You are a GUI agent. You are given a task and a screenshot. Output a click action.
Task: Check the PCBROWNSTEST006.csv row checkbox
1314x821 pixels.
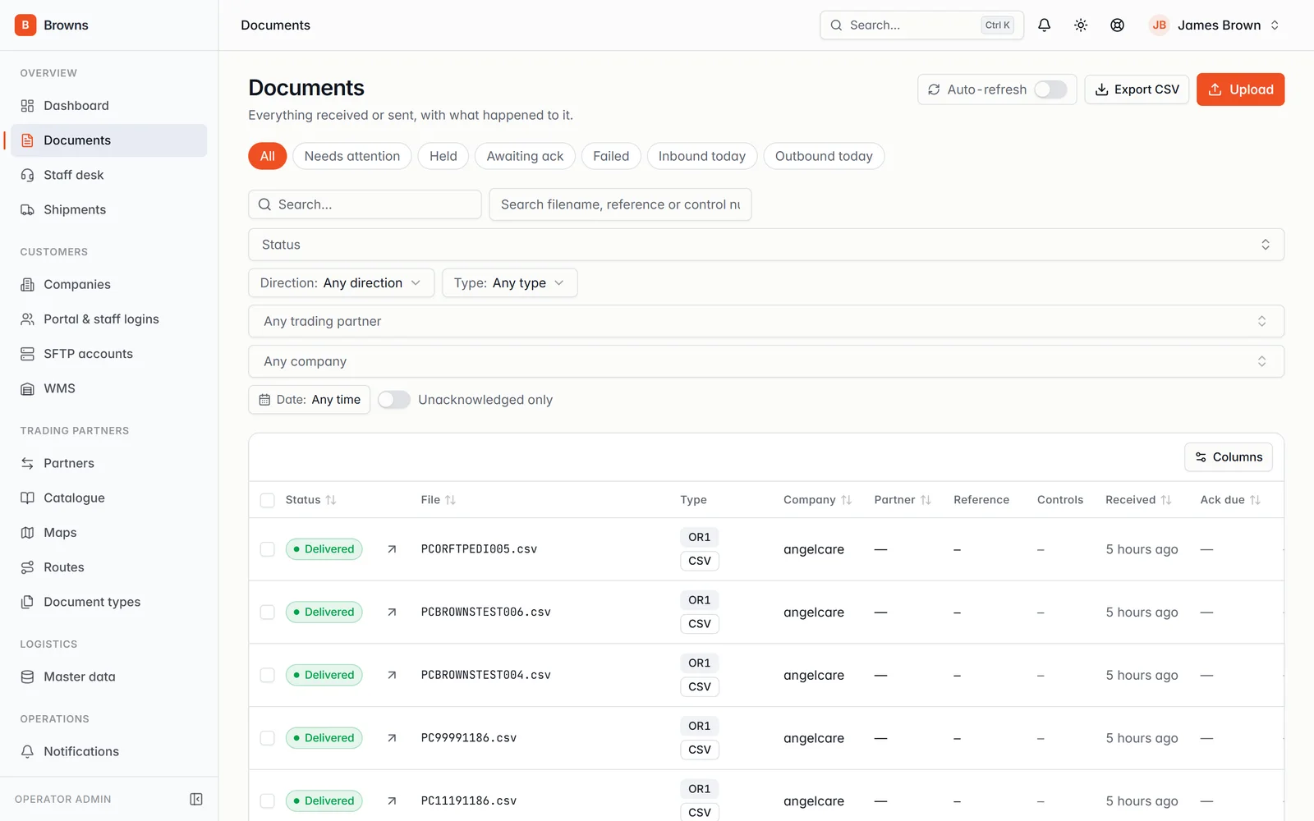[268, 612]
